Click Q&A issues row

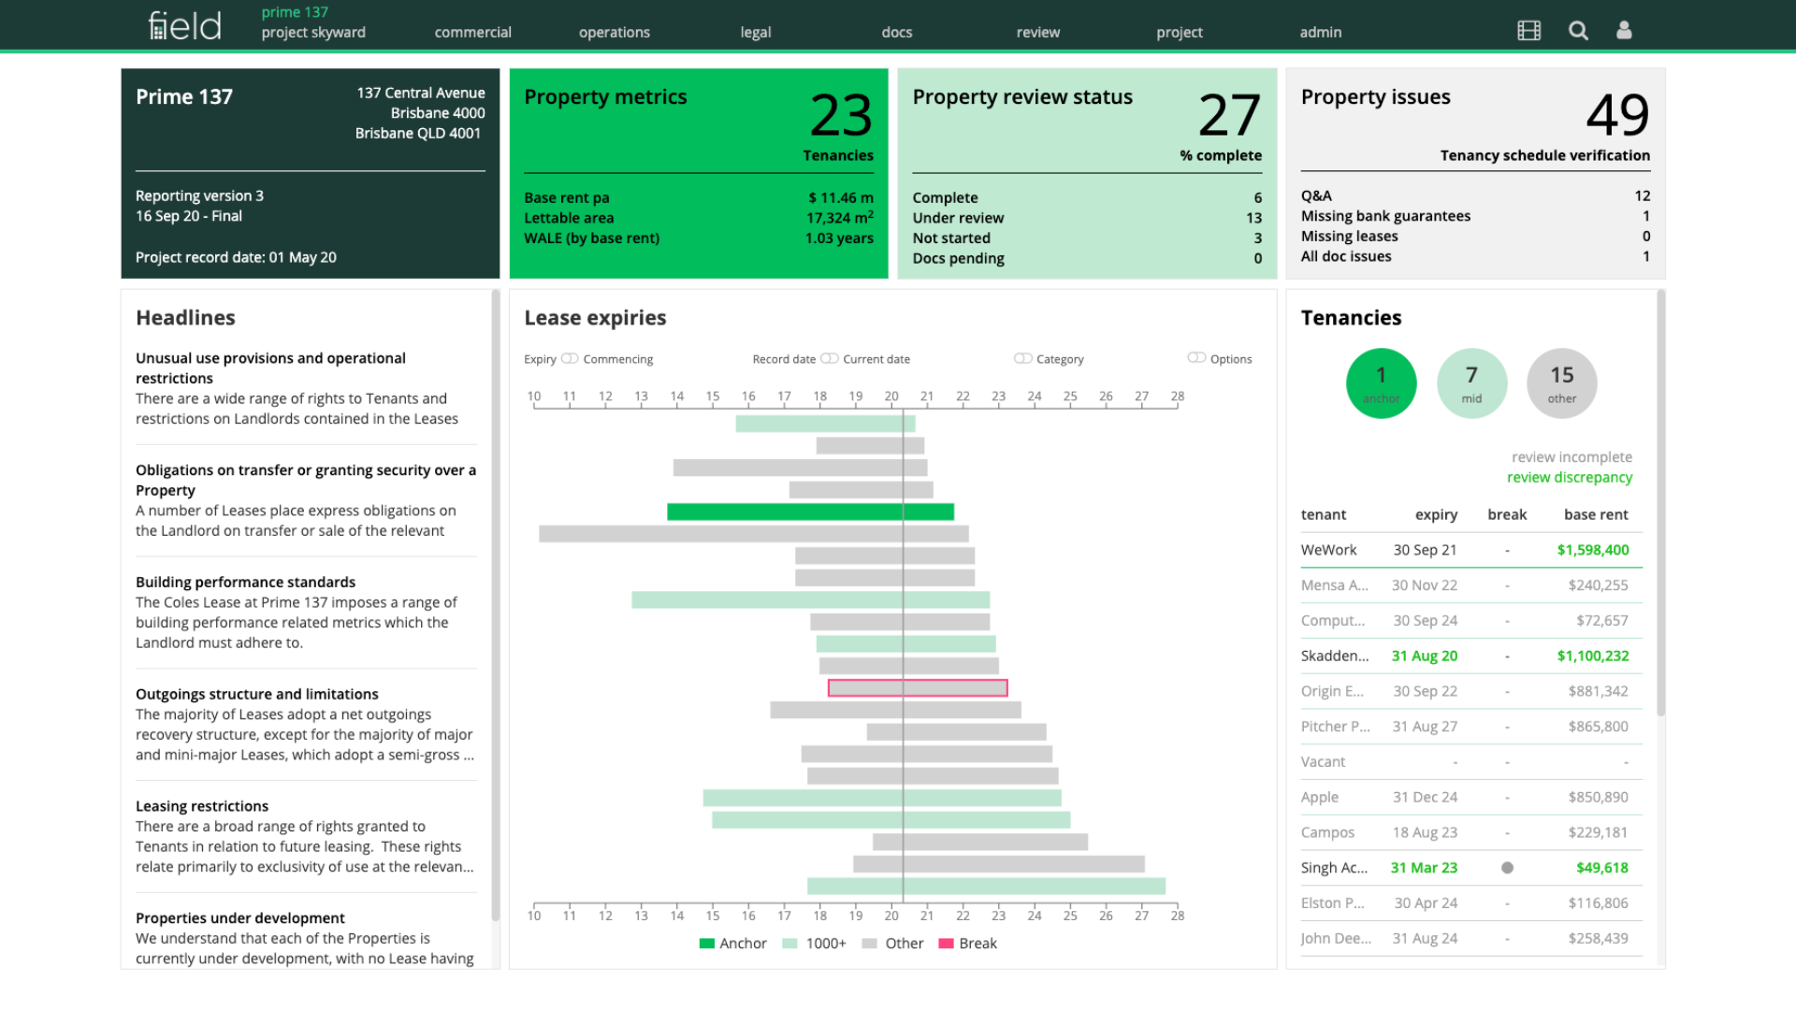pyautogui.click(x=1475, y=195)
